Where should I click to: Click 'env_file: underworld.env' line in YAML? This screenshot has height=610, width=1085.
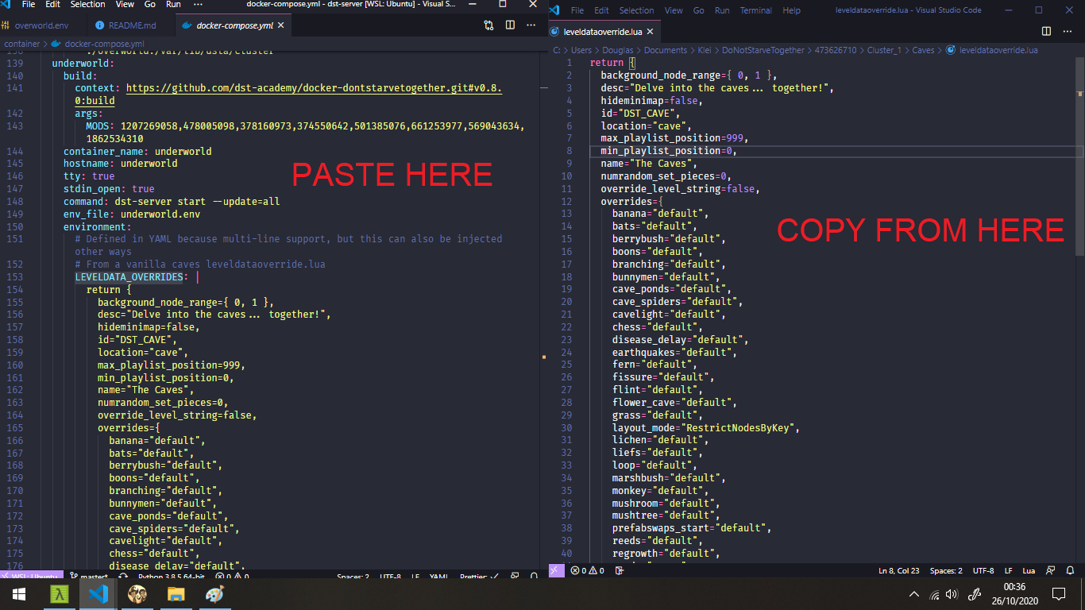[132, 214]
